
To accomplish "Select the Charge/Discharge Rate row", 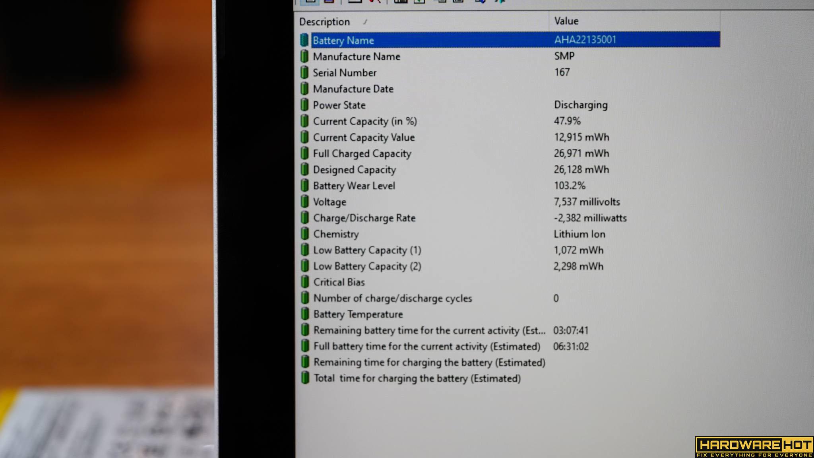I will (x=364, y=218).
